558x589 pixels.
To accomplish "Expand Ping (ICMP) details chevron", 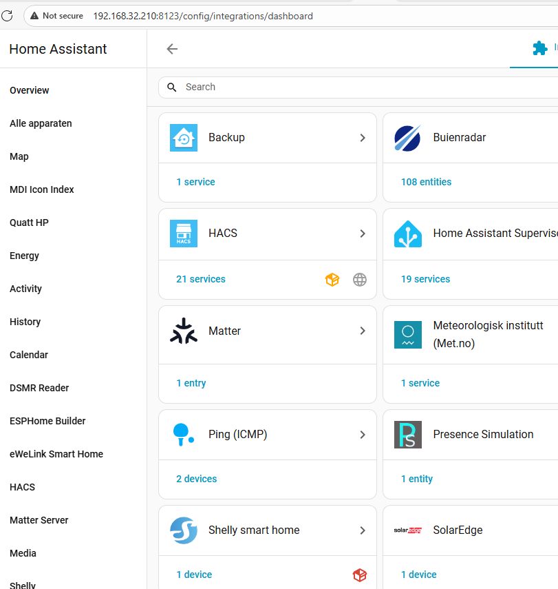I will click(363, 435).
